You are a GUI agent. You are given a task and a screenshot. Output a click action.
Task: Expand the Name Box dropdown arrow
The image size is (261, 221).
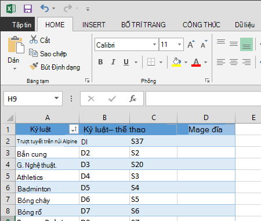pyautogui.click(x=56, y=98)
